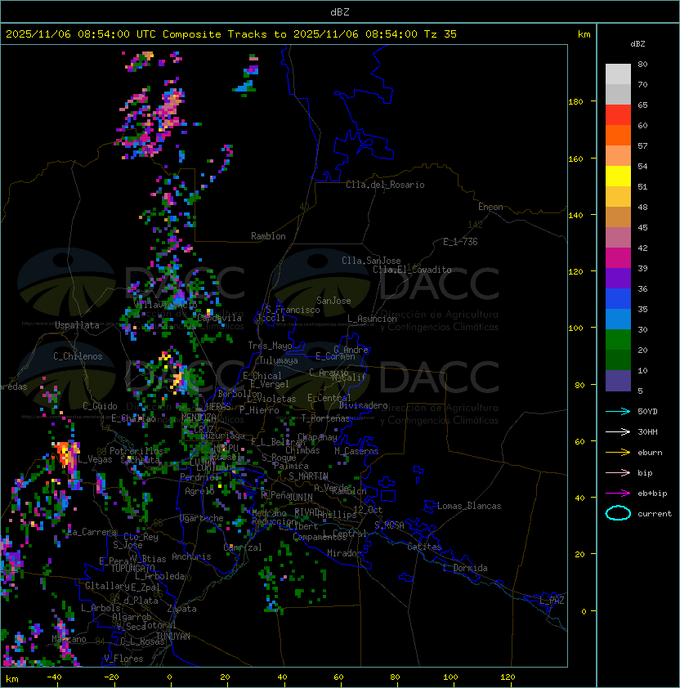Viewport: 680px width, 688px height.
Task: Select the light blue 35 dBZ band
Action: (618, 319)
